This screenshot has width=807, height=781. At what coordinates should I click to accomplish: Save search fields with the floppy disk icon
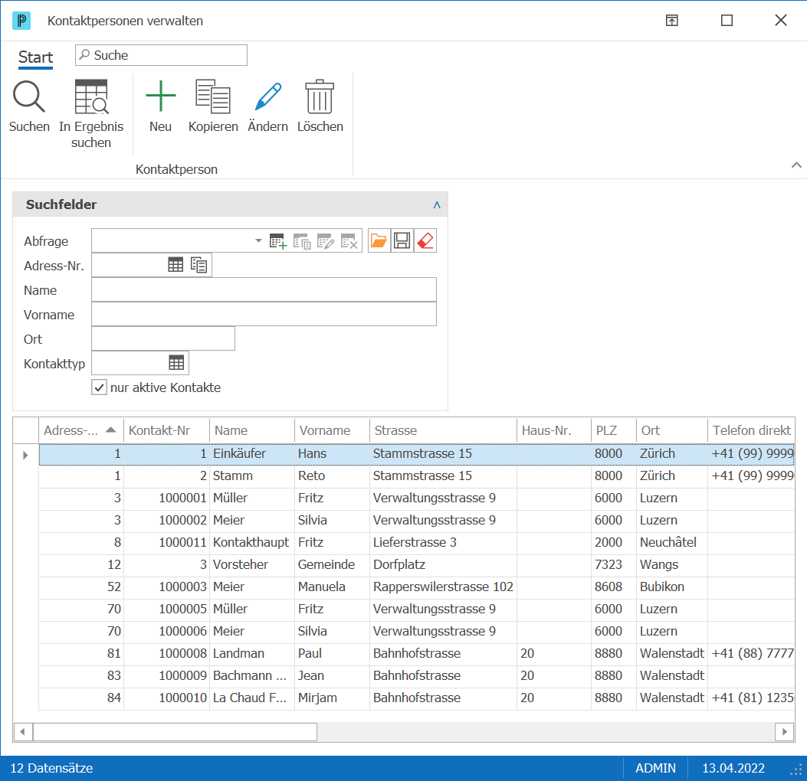402,240
